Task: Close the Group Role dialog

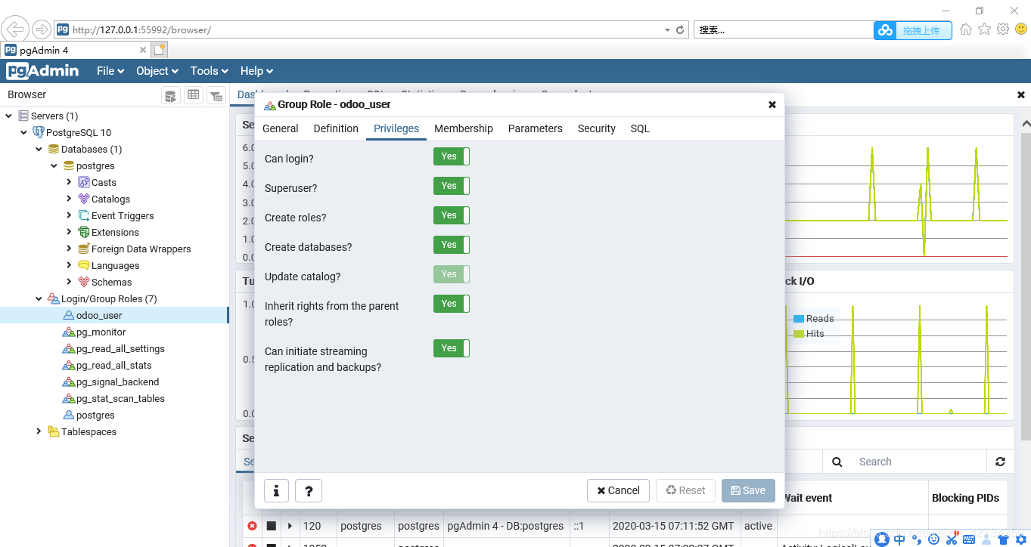Action: (x=772, y=105)
